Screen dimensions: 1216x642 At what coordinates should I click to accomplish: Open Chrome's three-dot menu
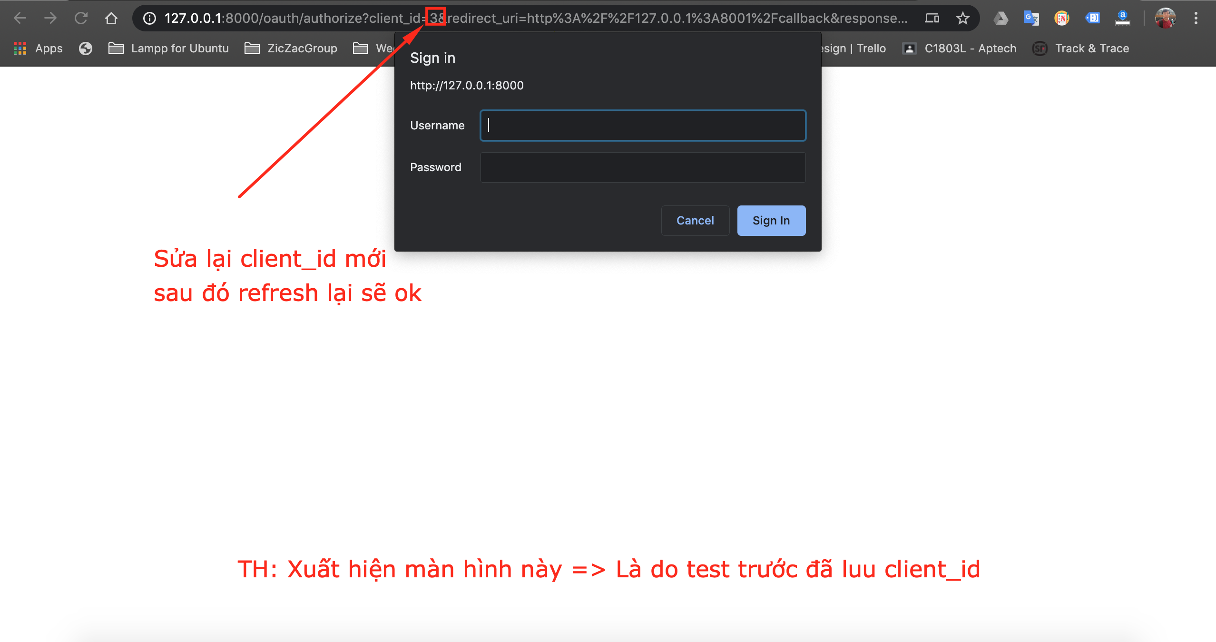click(1196, 18)
